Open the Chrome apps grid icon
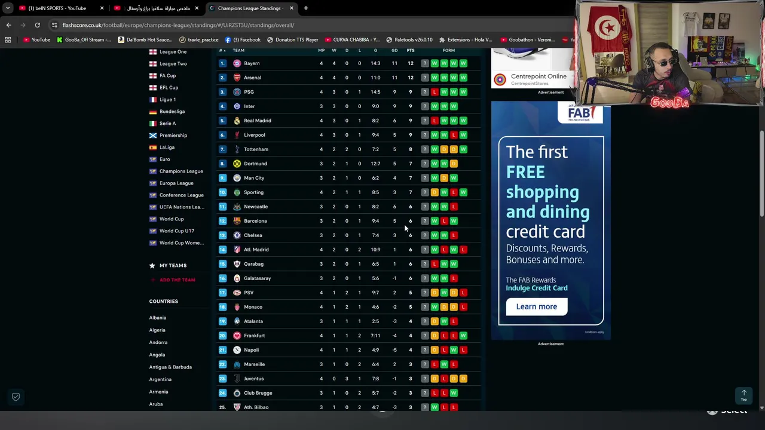 point(8,40)
